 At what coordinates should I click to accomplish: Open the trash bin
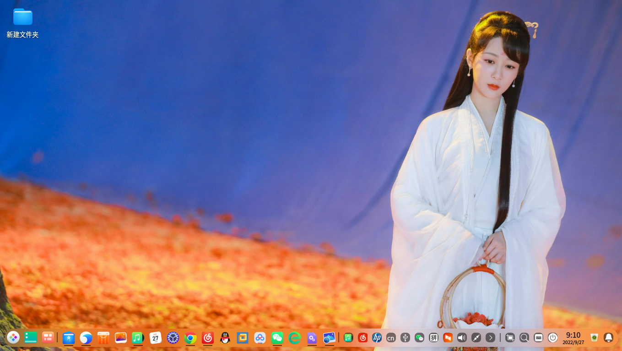pyautogui.click(x=594, y=338)
